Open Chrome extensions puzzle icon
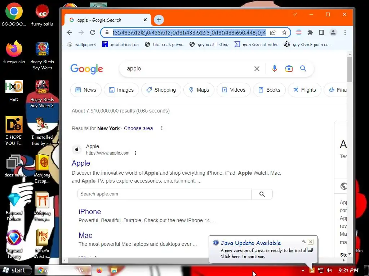369x276 pixels. 310,32
